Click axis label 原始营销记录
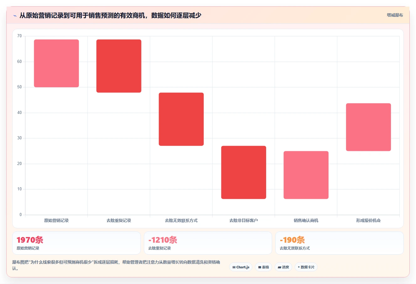 tap(56, 220)
